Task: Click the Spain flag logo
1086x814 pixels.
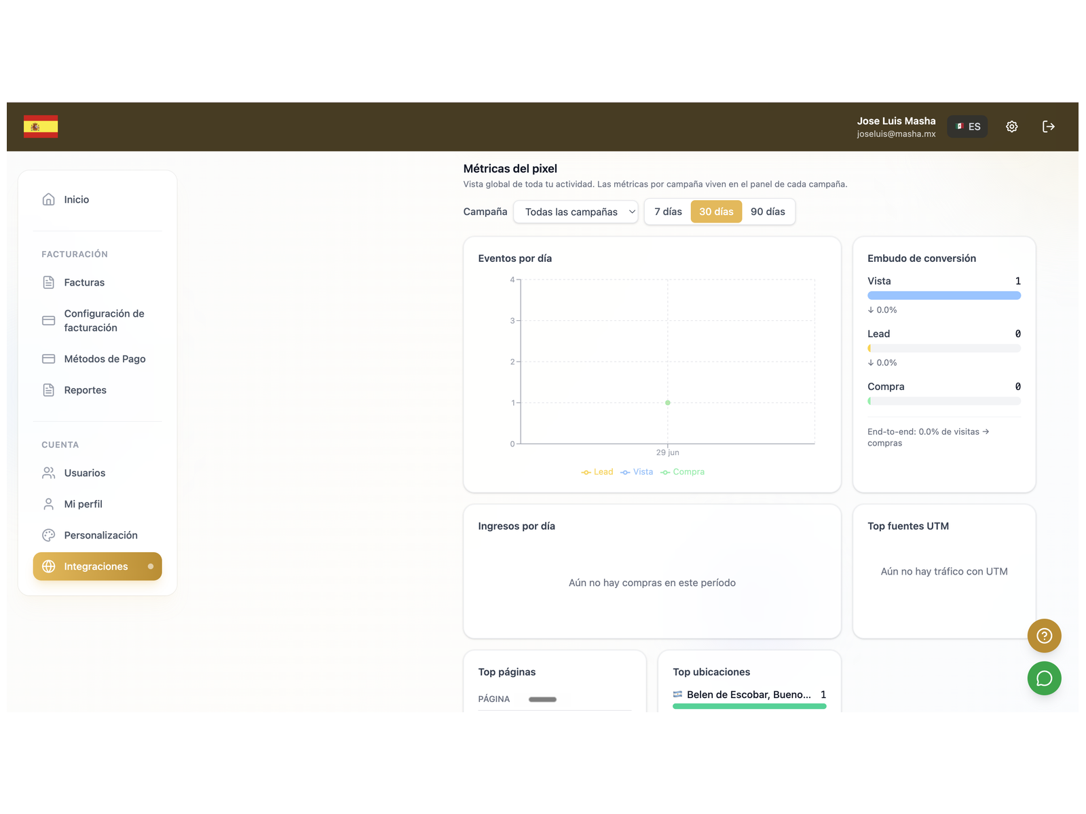Action: (x=41, y=127)
